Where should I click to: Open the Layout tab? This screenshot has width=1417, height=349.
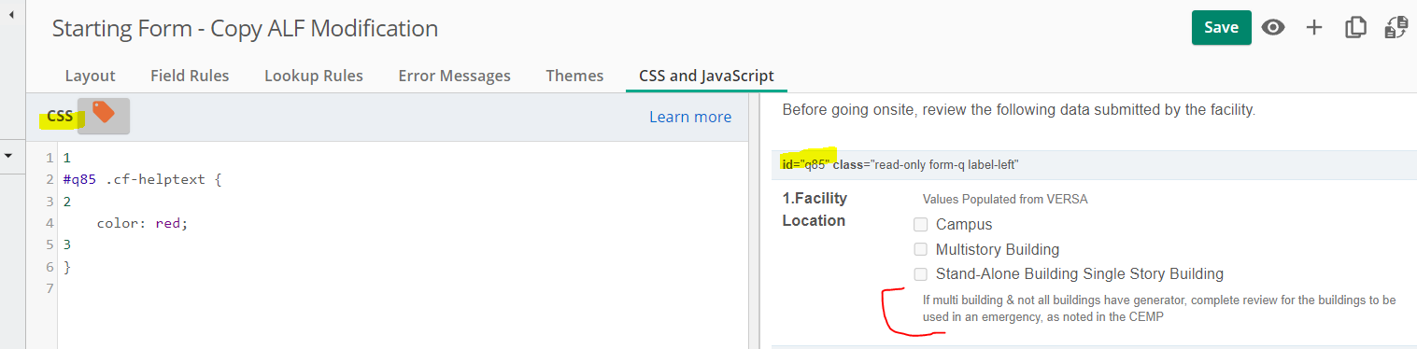[90, 76]
